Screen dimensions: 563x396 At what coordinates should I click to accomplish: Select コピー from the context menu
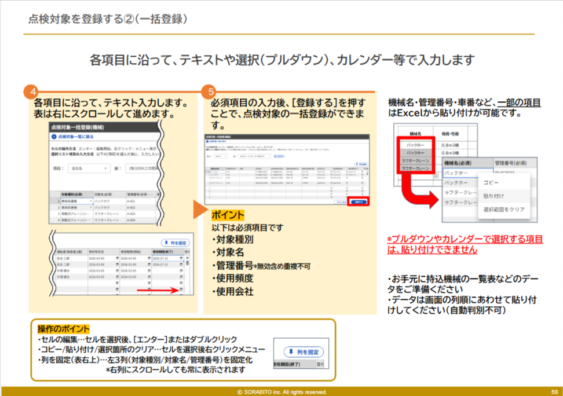[491, 182]
